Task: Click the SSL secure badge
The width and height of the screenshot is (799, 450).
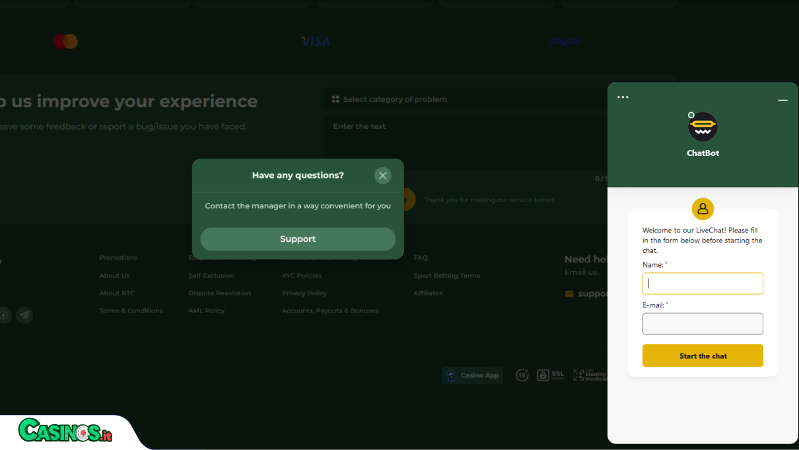Action: pos(551,375)
